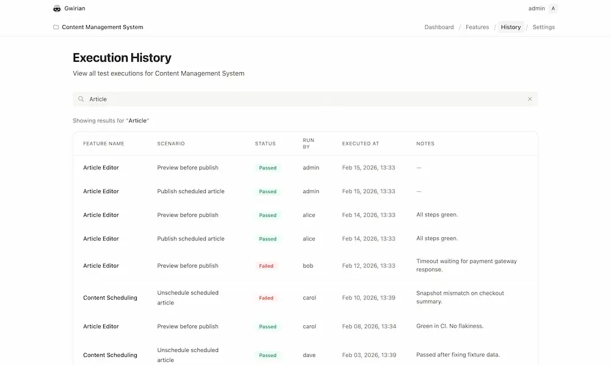Screen dimensions: 611x365
Task: Open the Content Management System breadcrumb
Action: 101,26
